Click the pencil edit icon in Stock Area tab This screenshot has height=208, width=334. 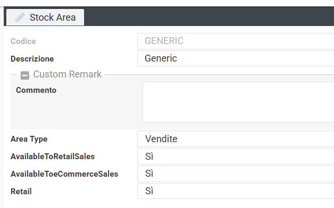click(x=20, y=18)
